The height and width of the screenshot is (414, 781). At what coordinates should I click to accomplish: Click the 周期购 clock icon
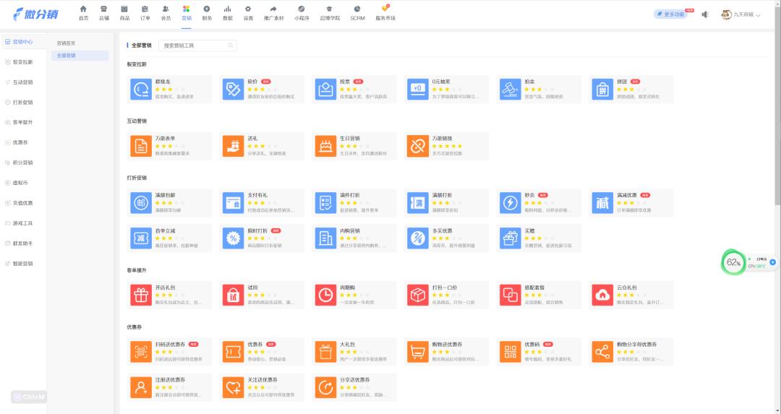(325, 295)
